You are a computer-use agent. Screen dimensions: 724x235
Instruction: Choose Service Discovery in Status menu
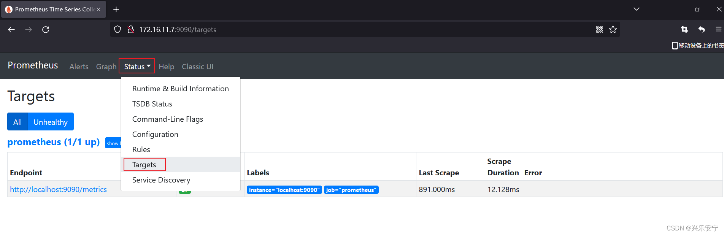[x=161, y=180]
